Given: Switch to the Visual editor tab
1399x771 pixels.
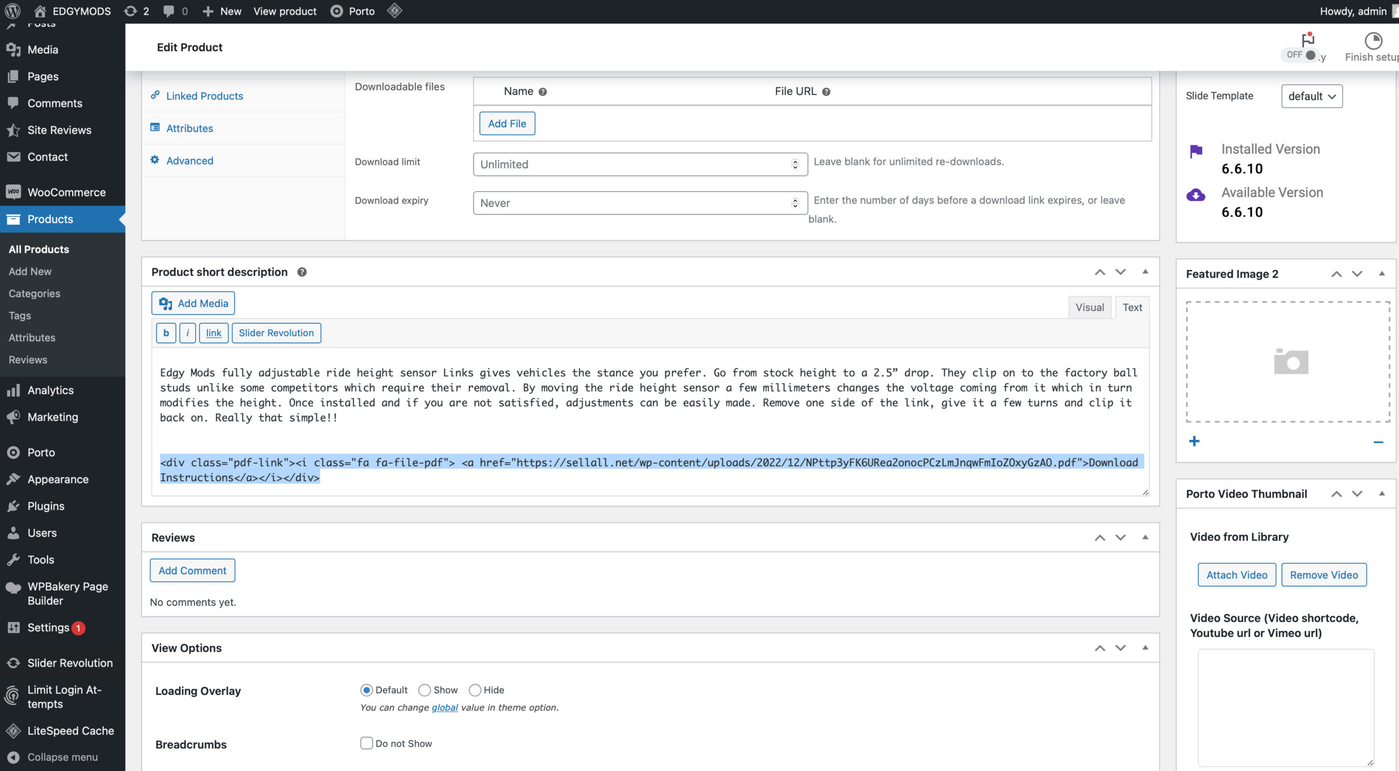Looking at the screenshot, I should tap(1090, 307).
